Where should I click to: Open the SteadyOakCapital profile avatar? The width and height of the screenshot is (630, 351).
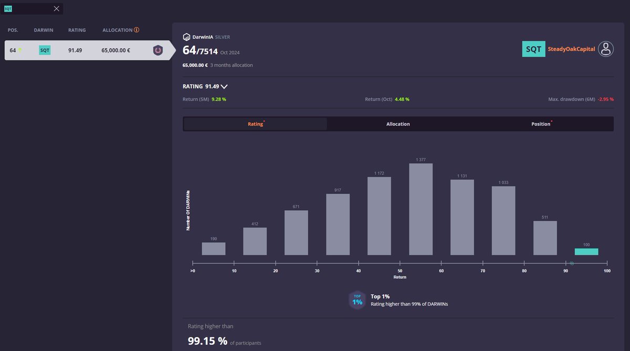(606, 49)
